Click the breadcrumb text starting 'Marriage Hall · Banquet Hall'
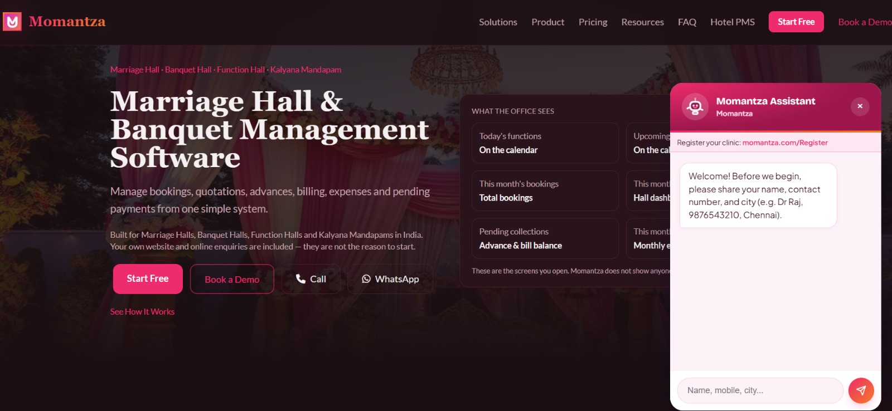This screenshot has width=892, height=411. [x=226, y=70]
